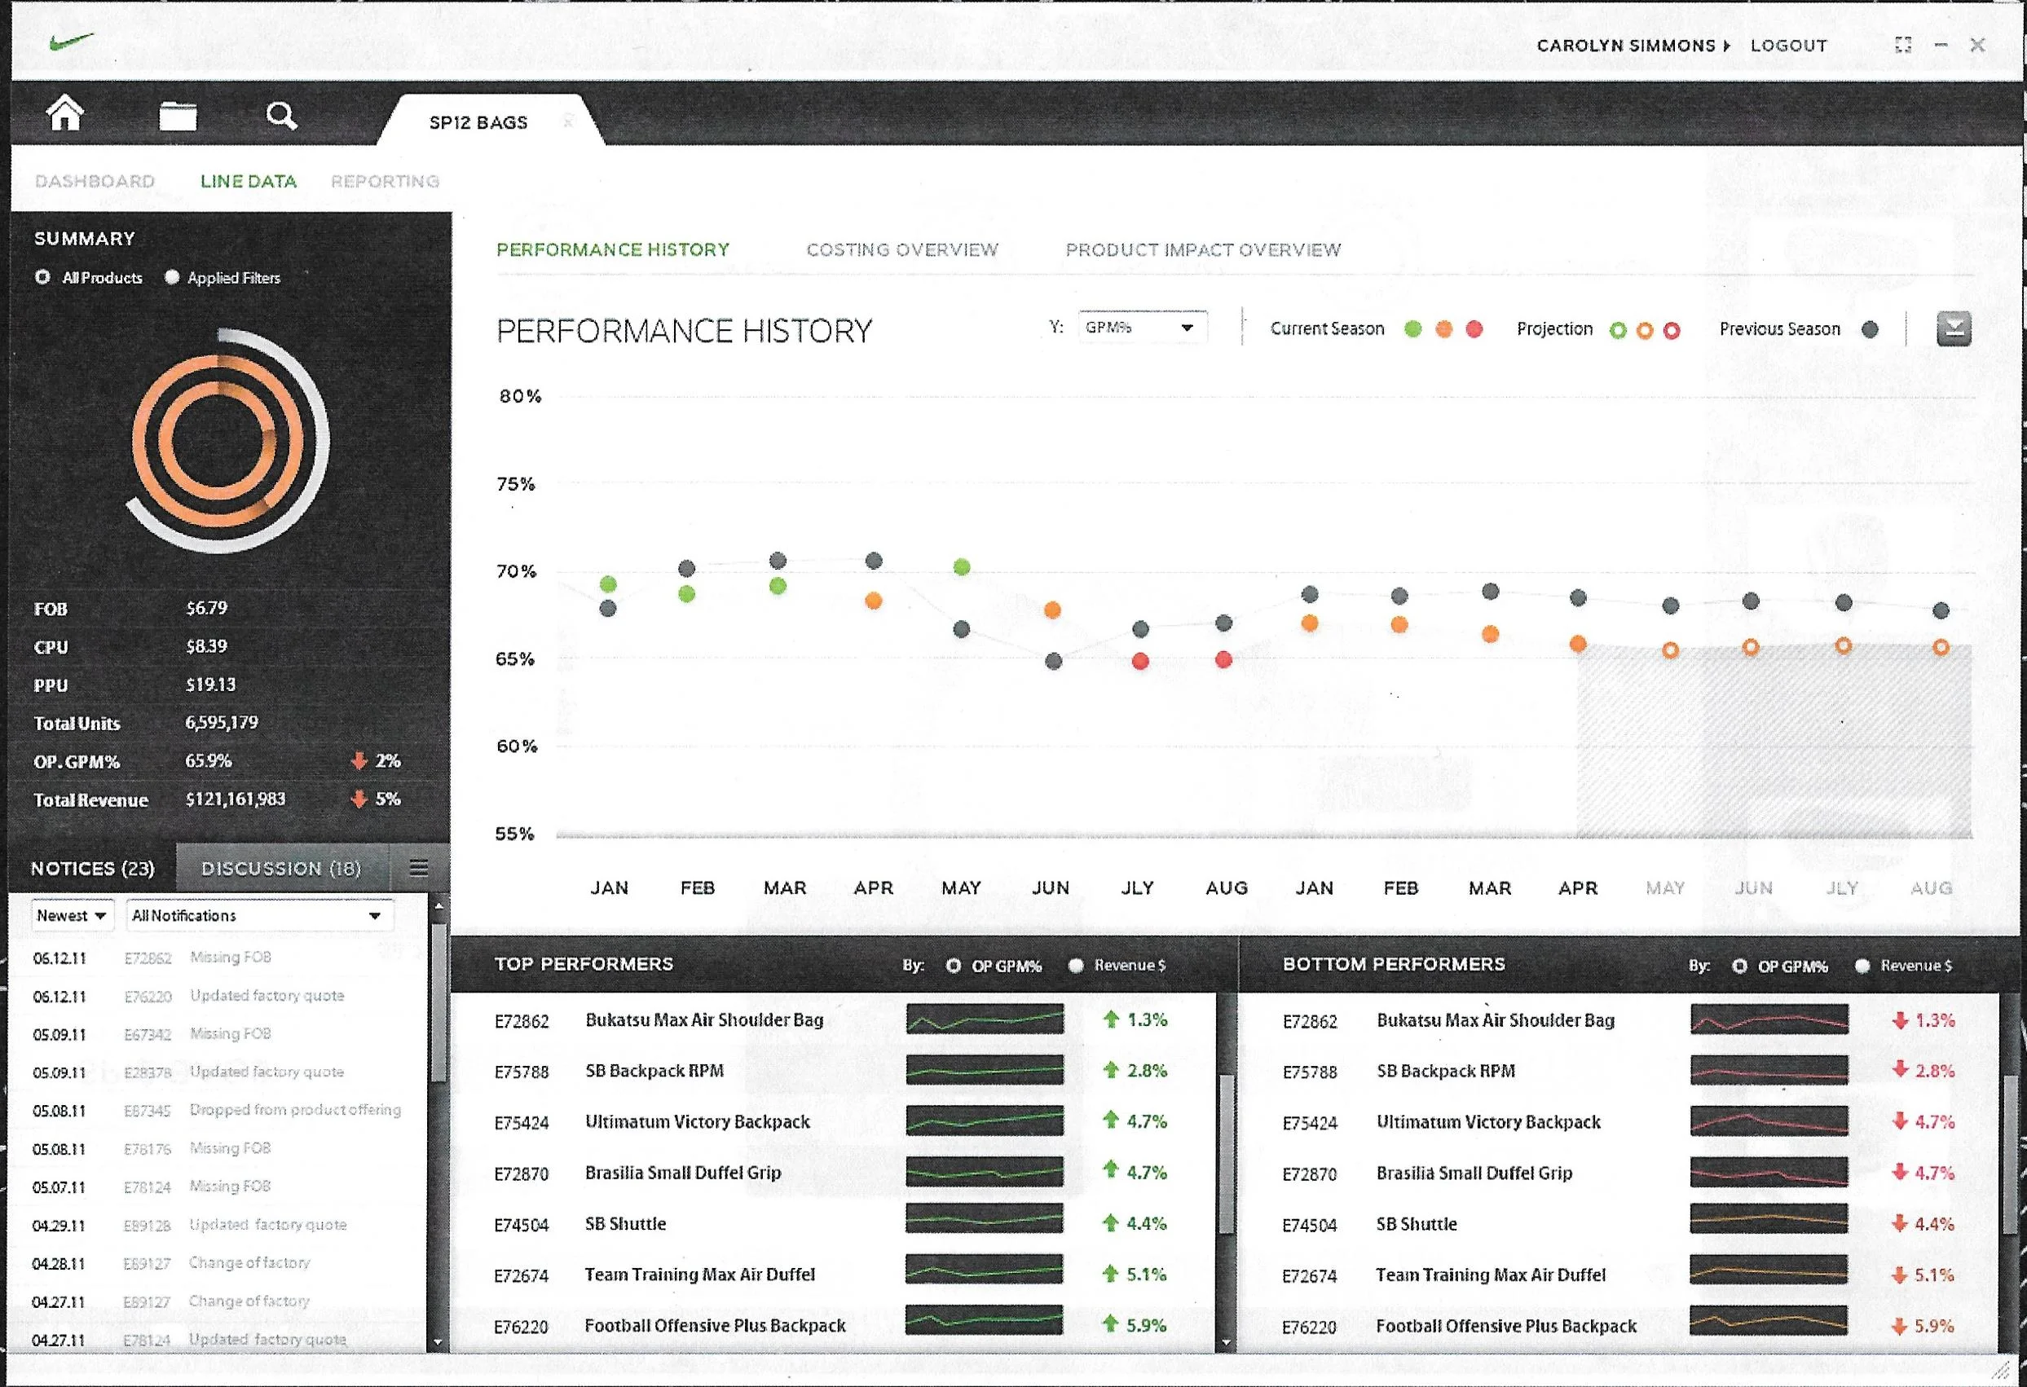Viewport: 2027px width, 1387px height.
Task: Open the GPM% Y-axis dropdown
Action: 1142,328
